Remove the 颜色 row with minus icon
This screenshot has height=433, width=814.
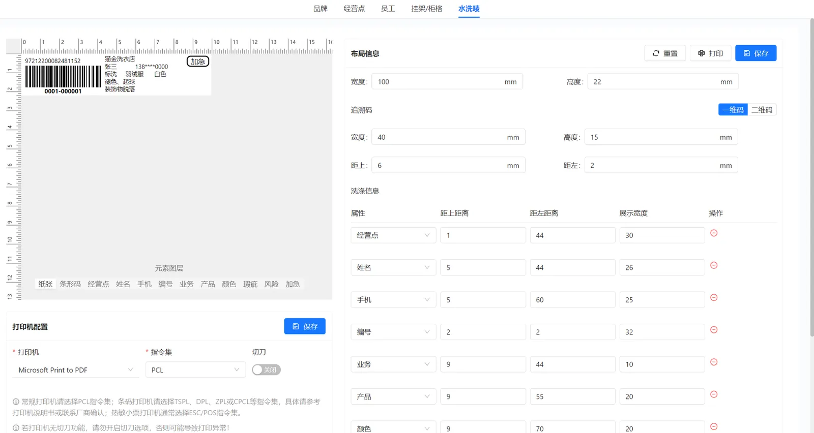pyautogui.click(x=714, y=427)
